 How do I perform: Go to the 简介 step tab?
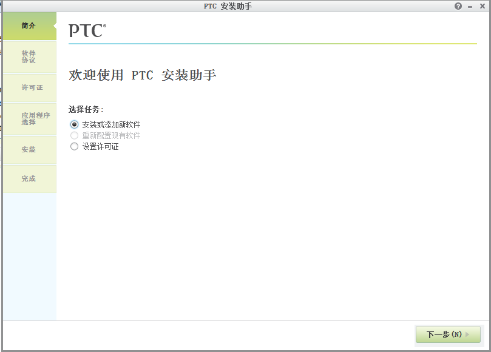[x=30, y=26]
